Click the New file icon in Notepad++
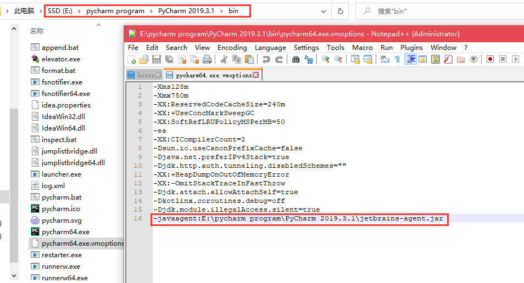The height and width of the screenshot is (283, 524). [x=132, y=59]
